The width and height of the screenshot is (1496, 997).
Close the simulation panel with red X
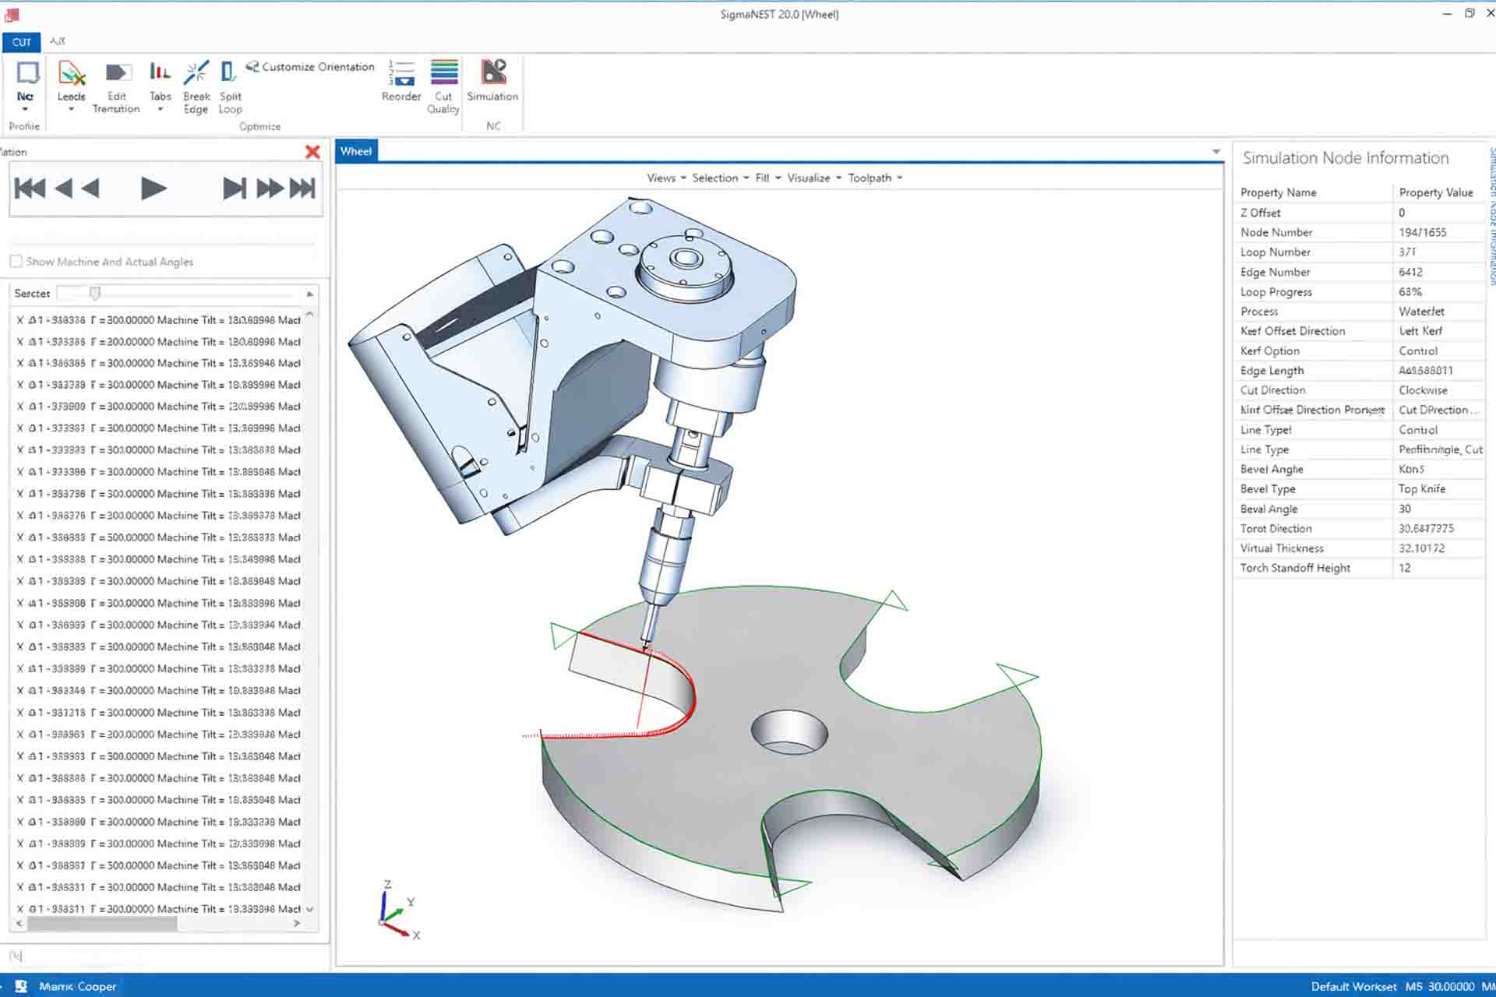[312, 152]
